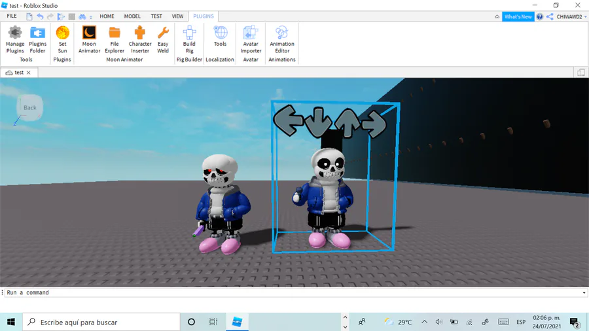Click the share icon near username
The width and height of the screenshot is (589, 331).
click(x=550, y=16)
